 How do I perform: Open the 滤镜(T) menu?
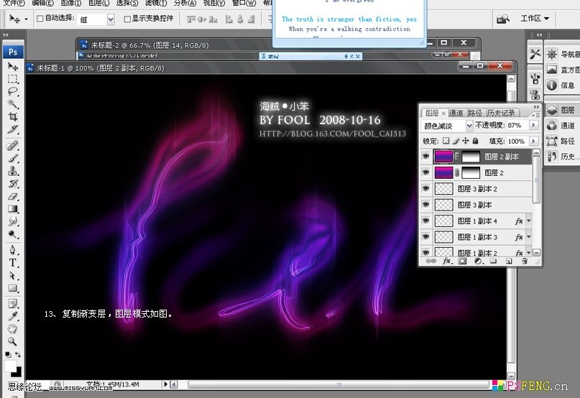click(x=156, y=3)
